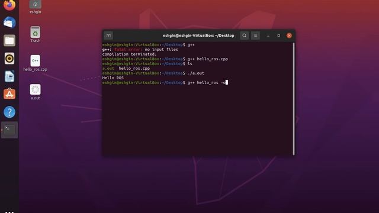Click the 'fatal error' text in terminal
The image size is (379, 213).
(x=128, y=50)
